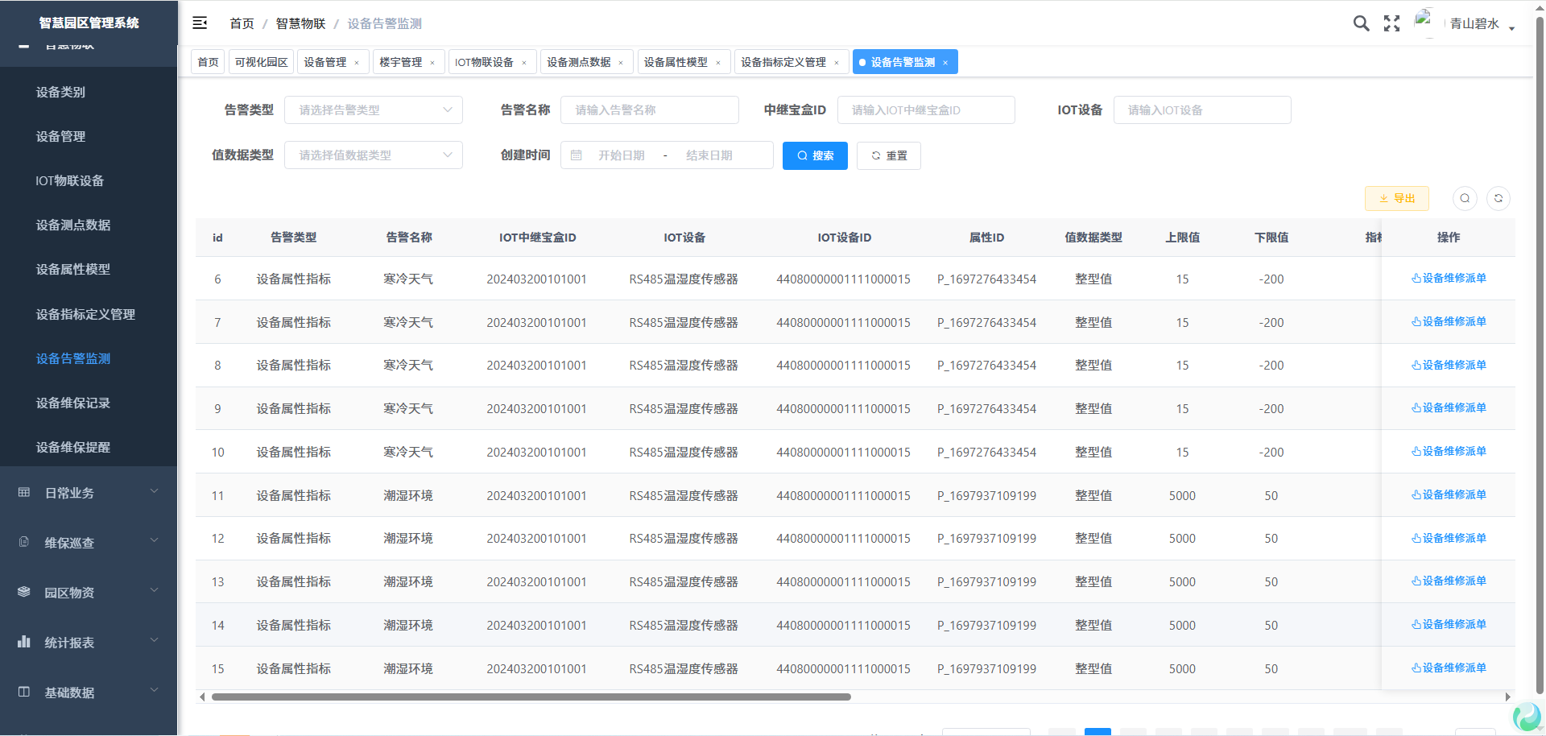
Task: Open the header search magnifier icon
Action: coord(1361,23)
